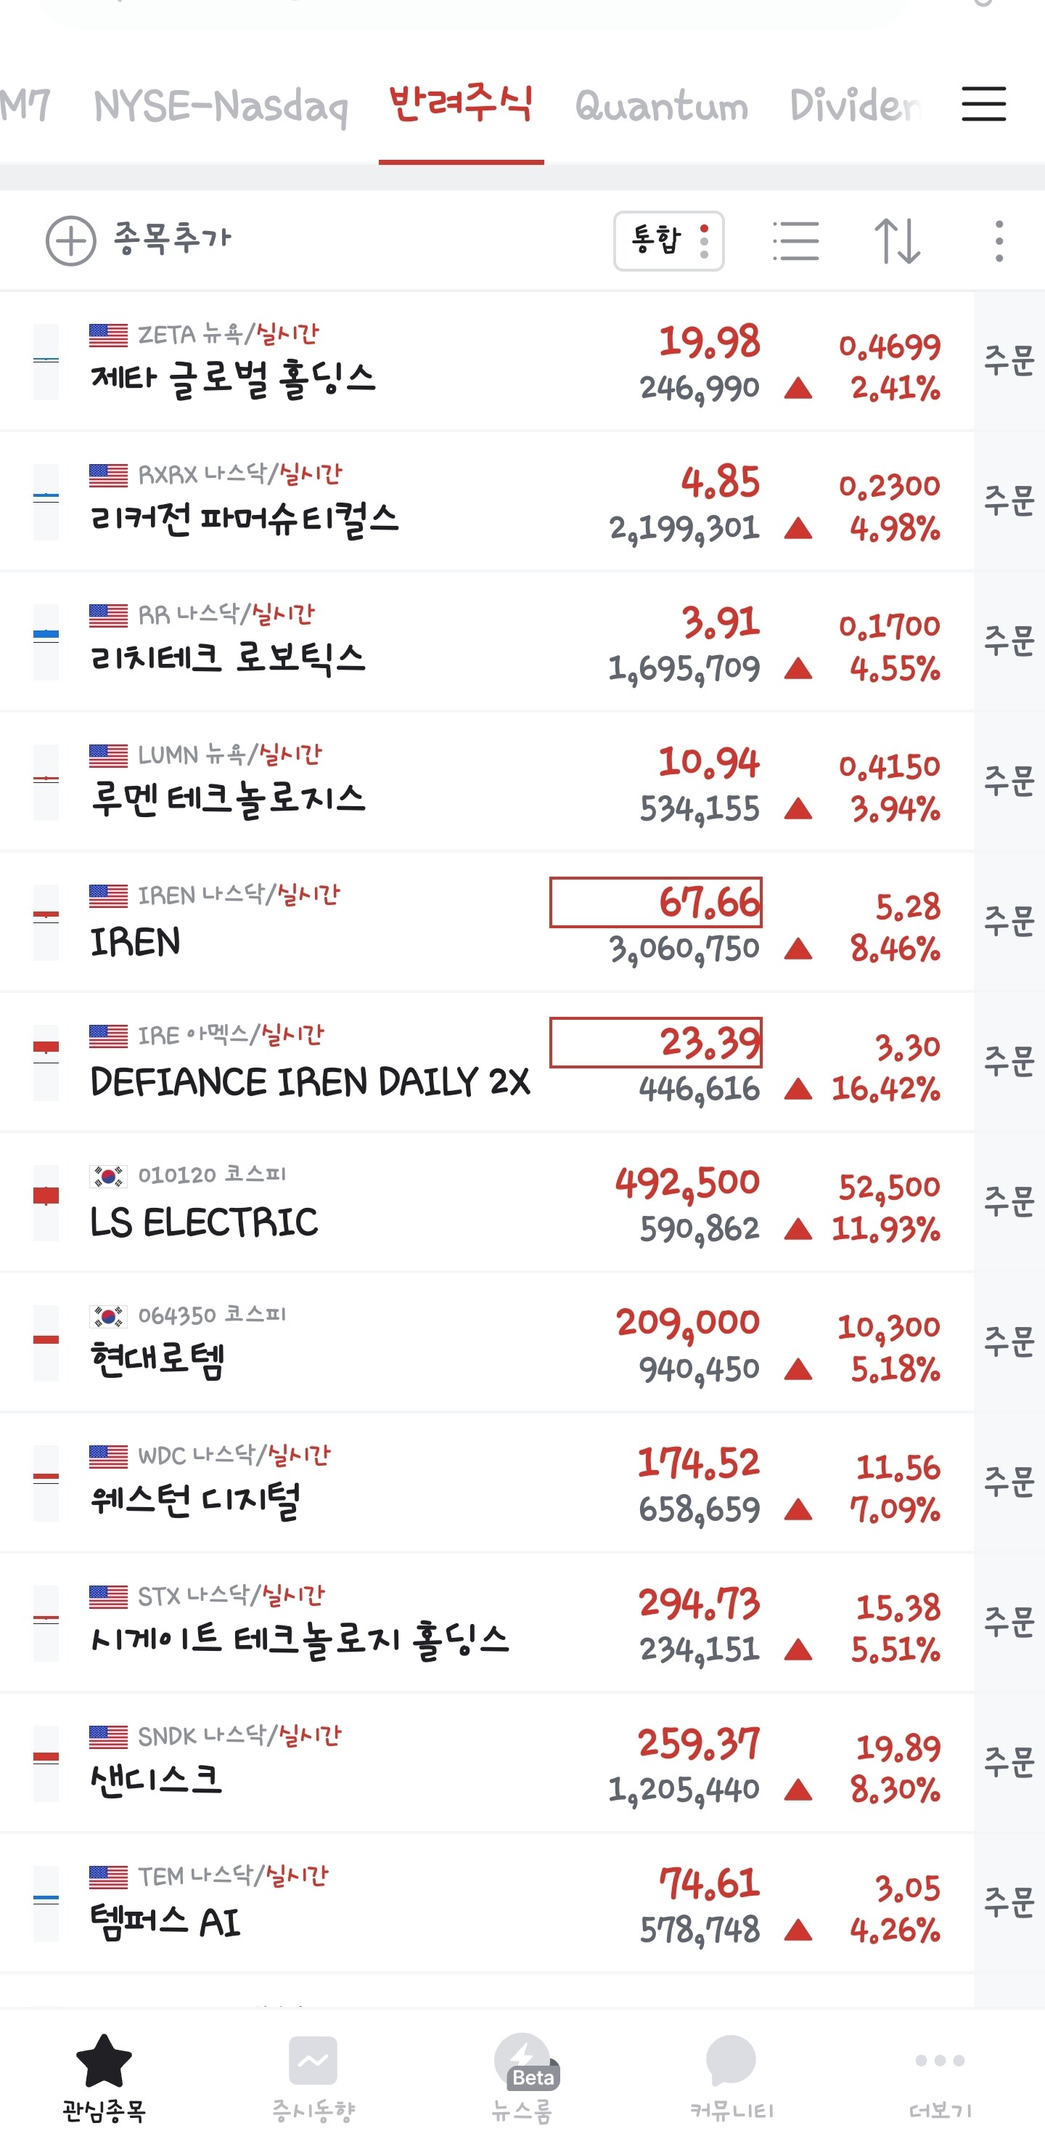1045x2147 pixels.
Task: Tap 주문 for IREN row
Action: click(1009, 921)
